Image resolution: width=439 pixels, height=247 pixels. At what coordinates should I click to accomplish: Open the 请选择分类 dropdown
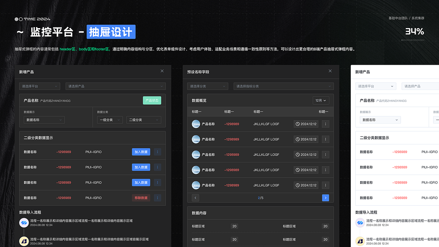[x=208, y=86]
